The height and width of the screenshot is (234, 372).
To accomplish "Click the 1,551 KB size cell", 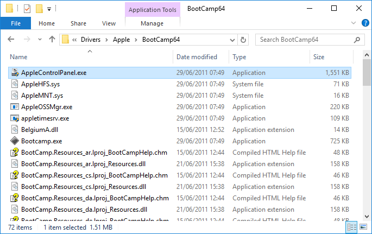I will pos(337,73).
